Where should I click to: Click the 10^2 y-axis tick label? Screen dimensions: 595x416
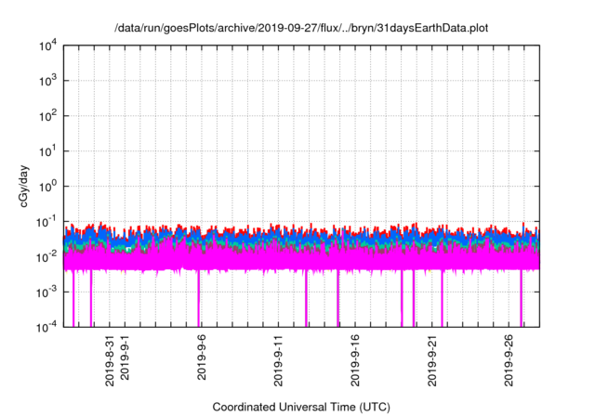tap(48, 116)
